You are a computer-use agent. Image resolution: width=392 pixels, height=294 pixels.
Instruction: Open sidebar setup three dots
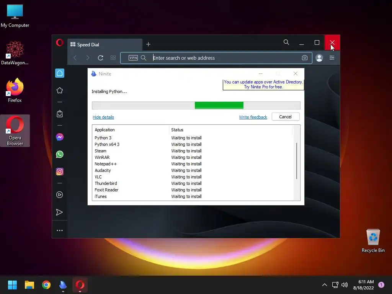click(60, 230)
